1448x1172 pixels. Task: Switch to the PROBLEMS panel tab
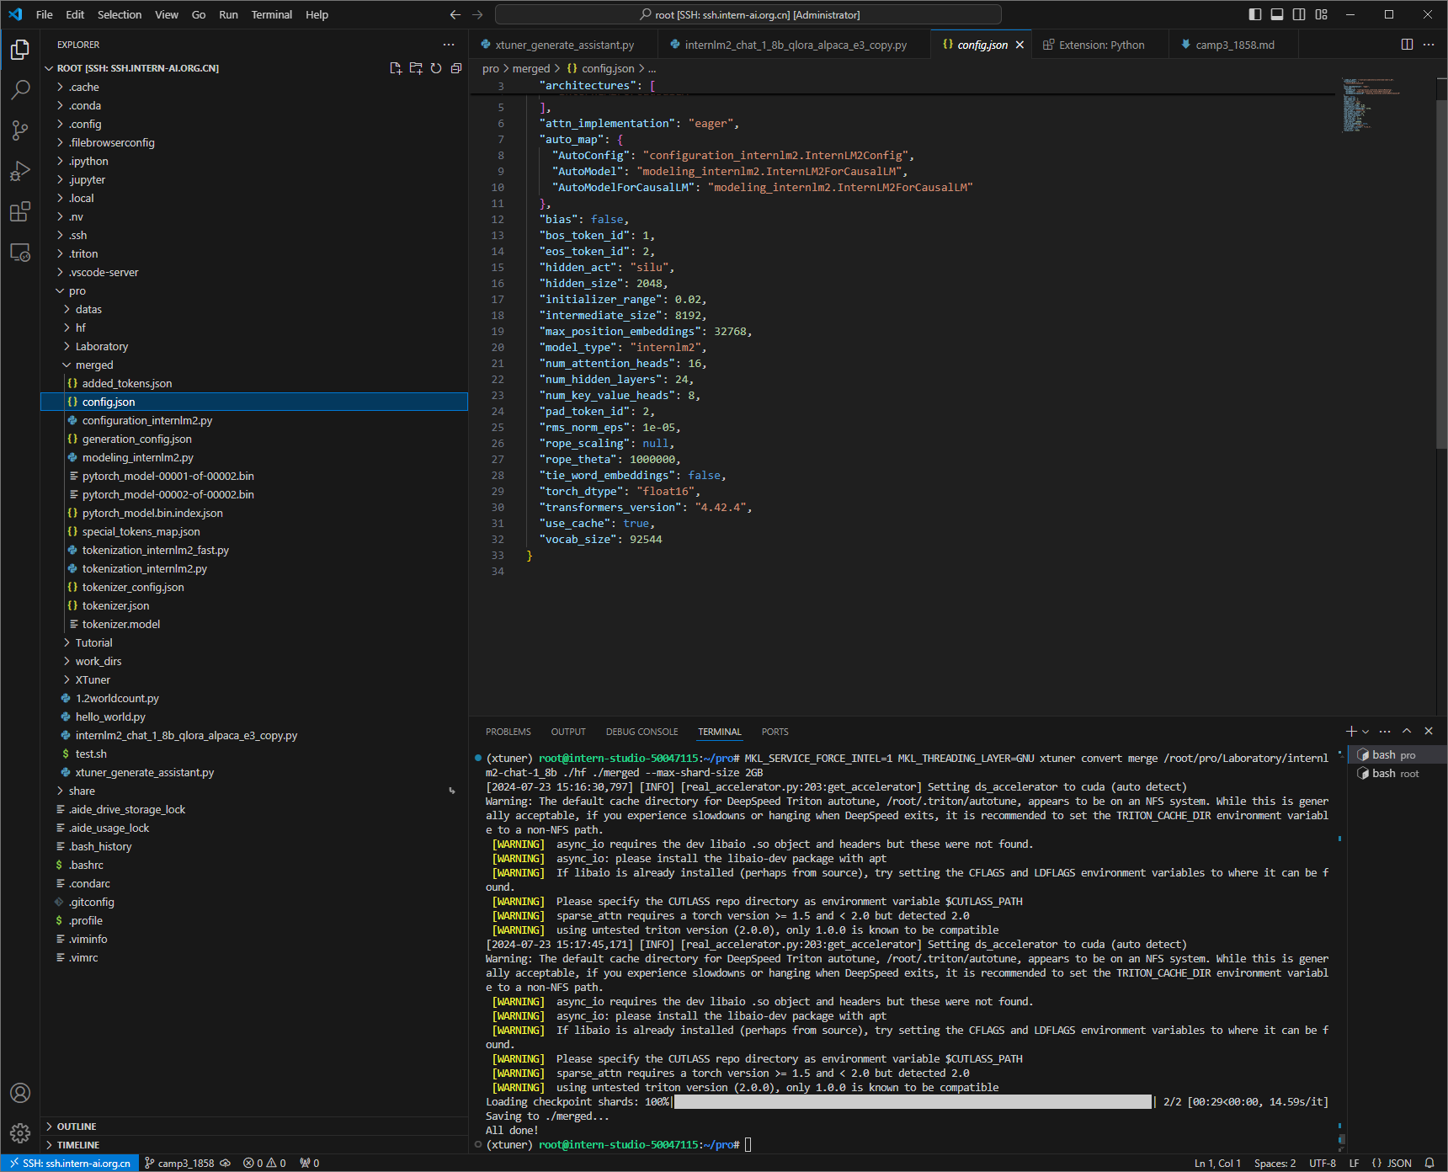coord(508,732)
